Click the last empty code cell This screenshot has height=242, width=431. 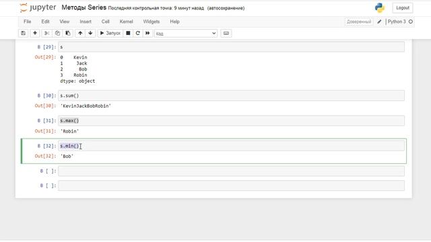[231, 186]
